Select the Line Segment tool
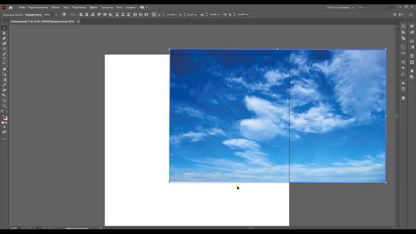The image size is (416, 234). click(5, 54)
